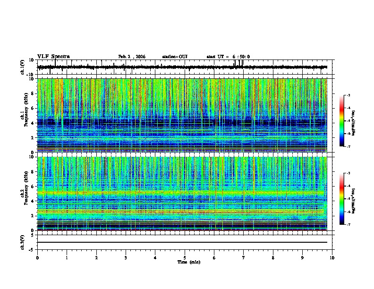Click the ch.1 spectrogram color scale bar
This screenshot has height=289, width=374.
(x=342, y=121)
